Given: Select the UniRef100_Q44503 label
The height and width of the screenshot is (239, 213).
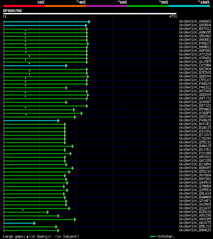Looking at the screenshot, I should coord(195,182).
